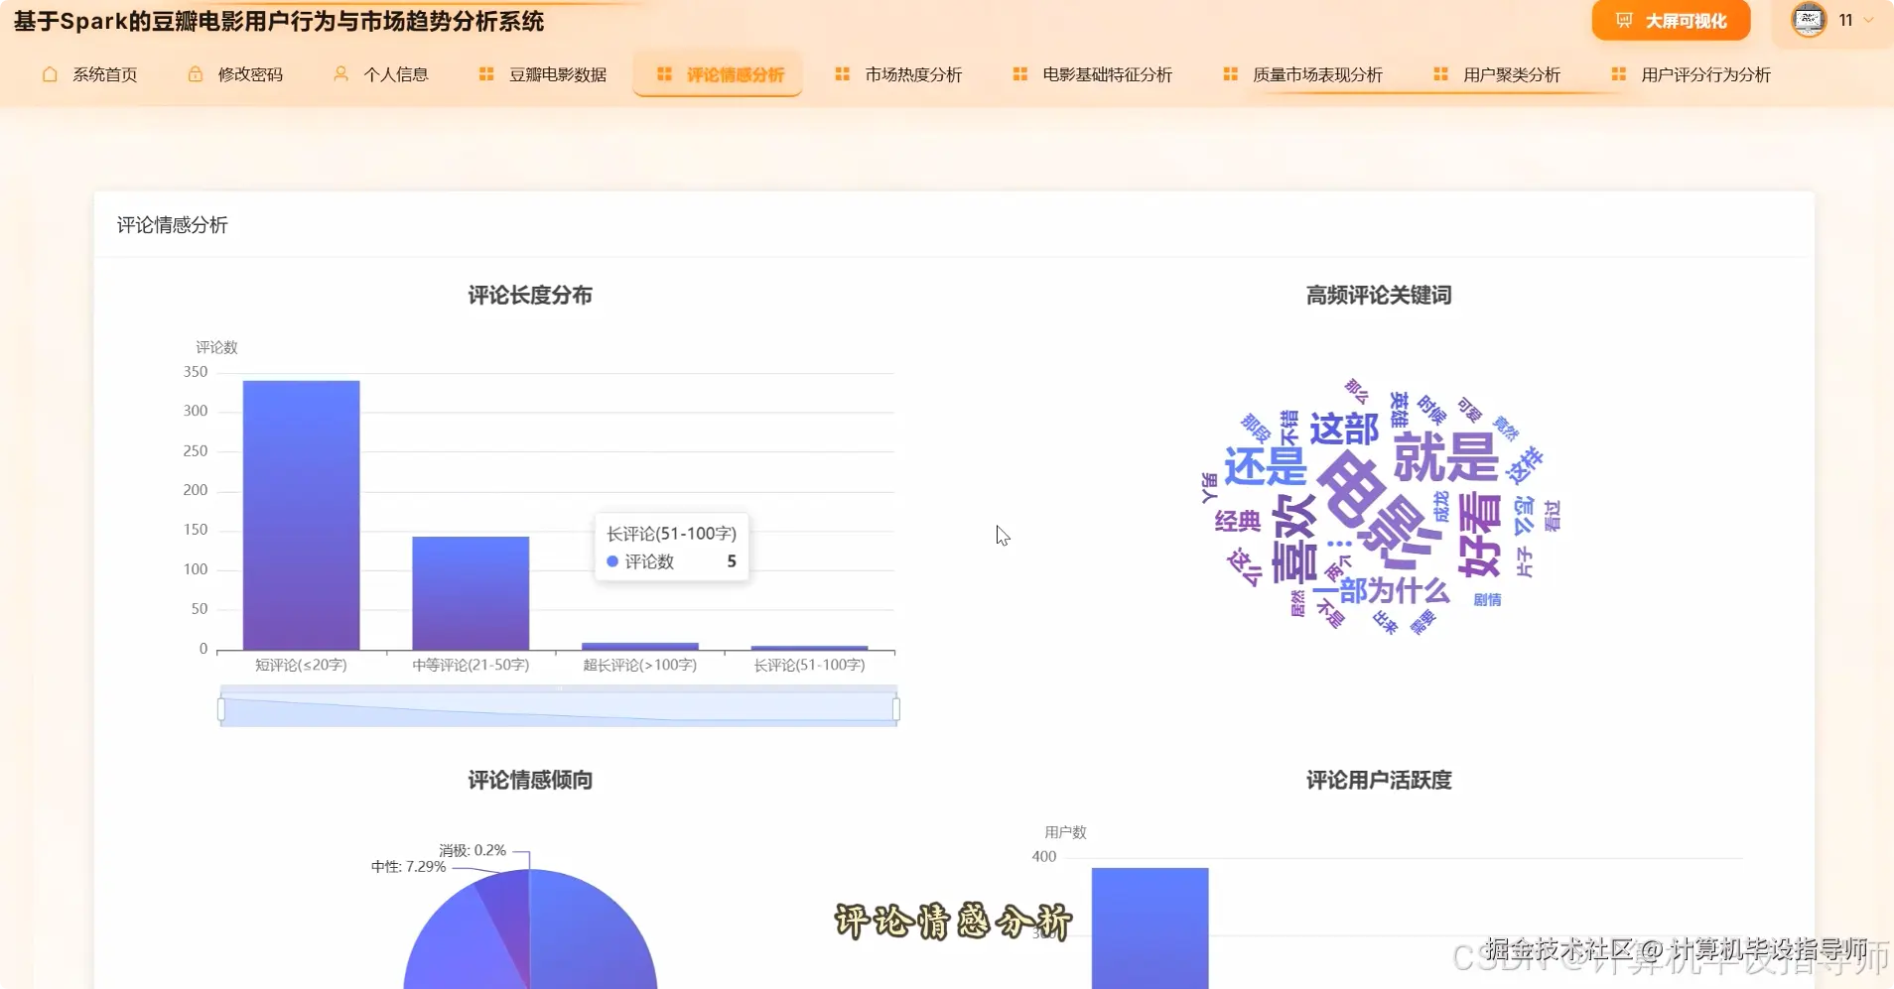
Task: Click the 高频评论关键词 chart title
Action: (1379, 295)
